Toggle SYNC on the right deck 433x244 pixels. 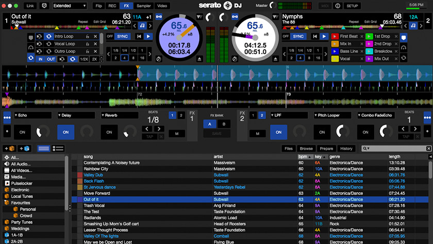pos(298,37)
